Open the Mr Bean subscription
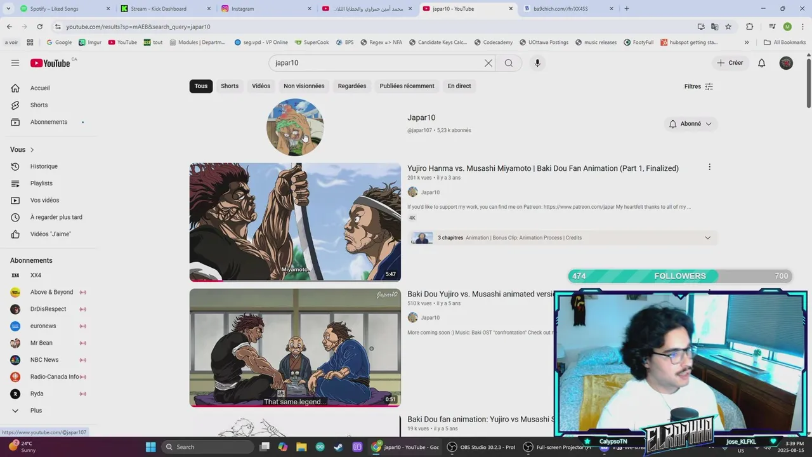The height and width of the screenshot is (457, 812). 48,343
